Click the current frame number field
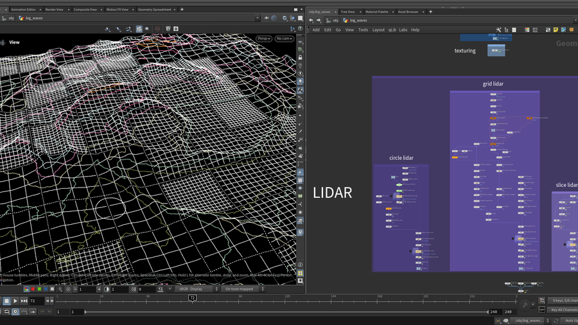This screenshot has width=578, height=325. (x=35, y=301)
